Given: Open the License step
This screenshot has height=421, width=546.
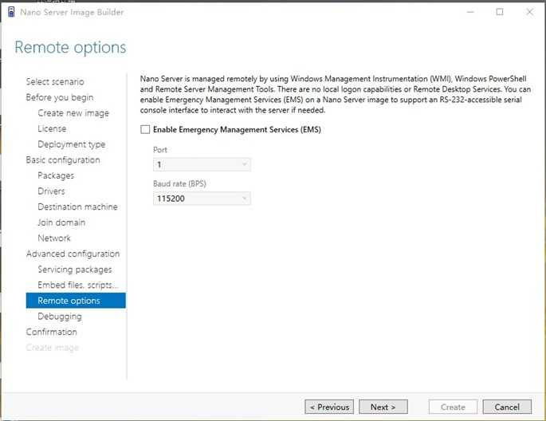Looking at the screenshot, I should click(52, 128).
